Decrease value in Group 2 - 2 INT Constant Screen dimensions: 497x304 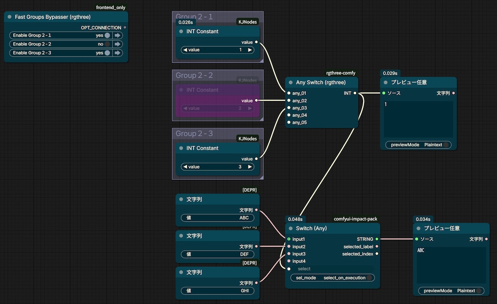(x=185, y=108)
